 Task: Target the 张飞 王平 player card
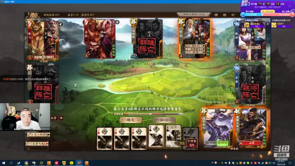coord(43,40)
